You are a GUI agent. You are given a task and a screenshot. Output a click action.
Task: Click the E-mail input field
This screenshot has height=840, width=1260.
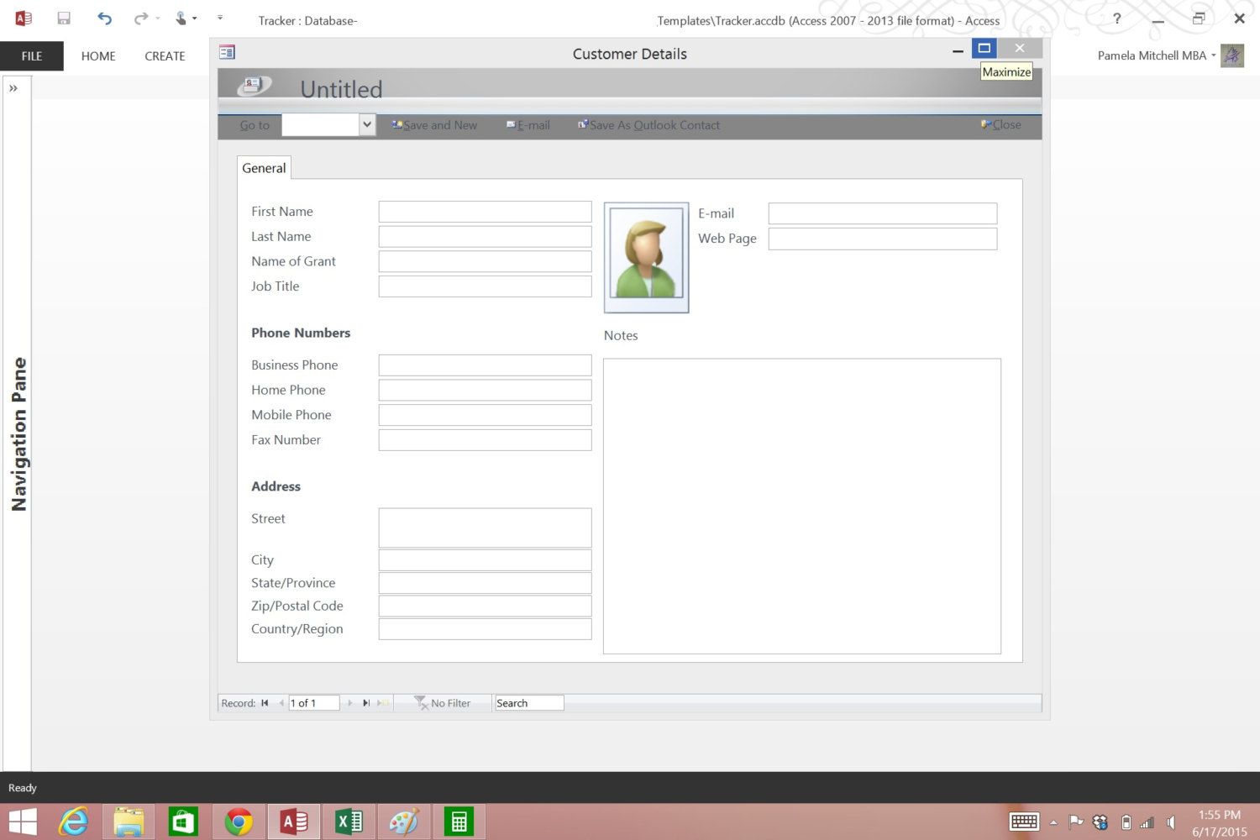[x=883, y=213]
